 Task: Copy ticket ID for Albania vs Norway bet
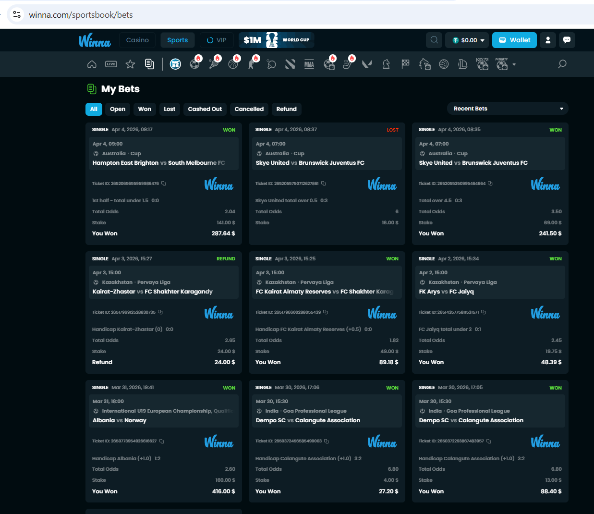pyautogui.click(x=162, y=441)
